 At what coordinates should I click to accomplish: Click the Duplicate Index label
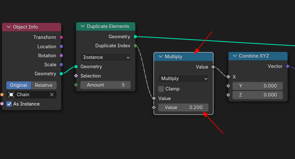(x=113, y=46)
